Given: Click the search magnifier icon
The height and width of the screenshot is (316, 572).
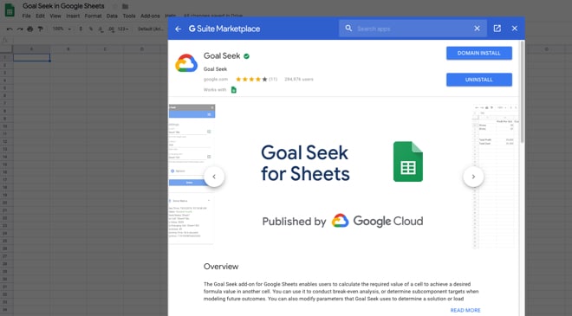Looking at the screenshot, I should point(348,28).
